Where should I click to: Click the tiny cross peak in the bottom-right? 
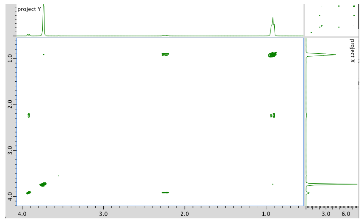(x=273, y=184)
